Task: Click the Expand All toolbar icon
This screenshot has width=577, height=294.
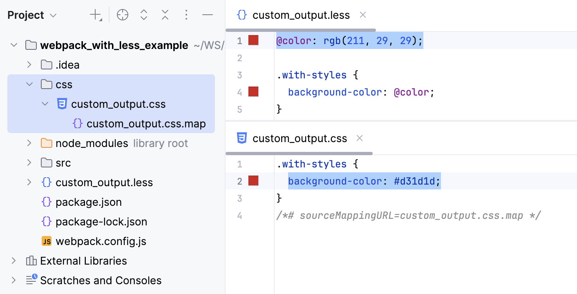Action: pos(144,15)
